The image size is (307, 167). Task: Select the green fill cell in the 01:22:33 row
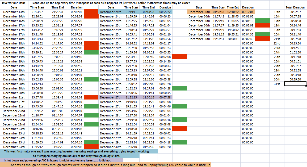pyautogui.click(x=179, y=88)
